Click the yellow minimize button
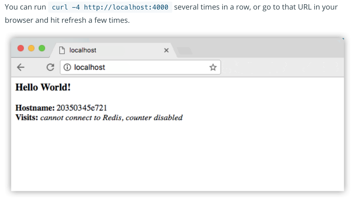The image size is (362, 199). click(x=31, y=48)
